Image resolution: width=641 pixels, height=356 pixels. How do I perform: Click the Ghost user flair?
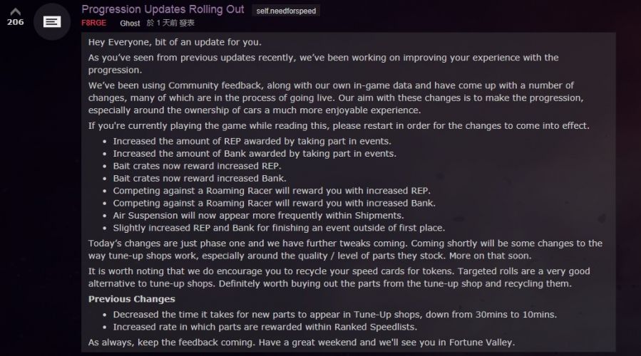pyautogui.click(x=130, y=23)
